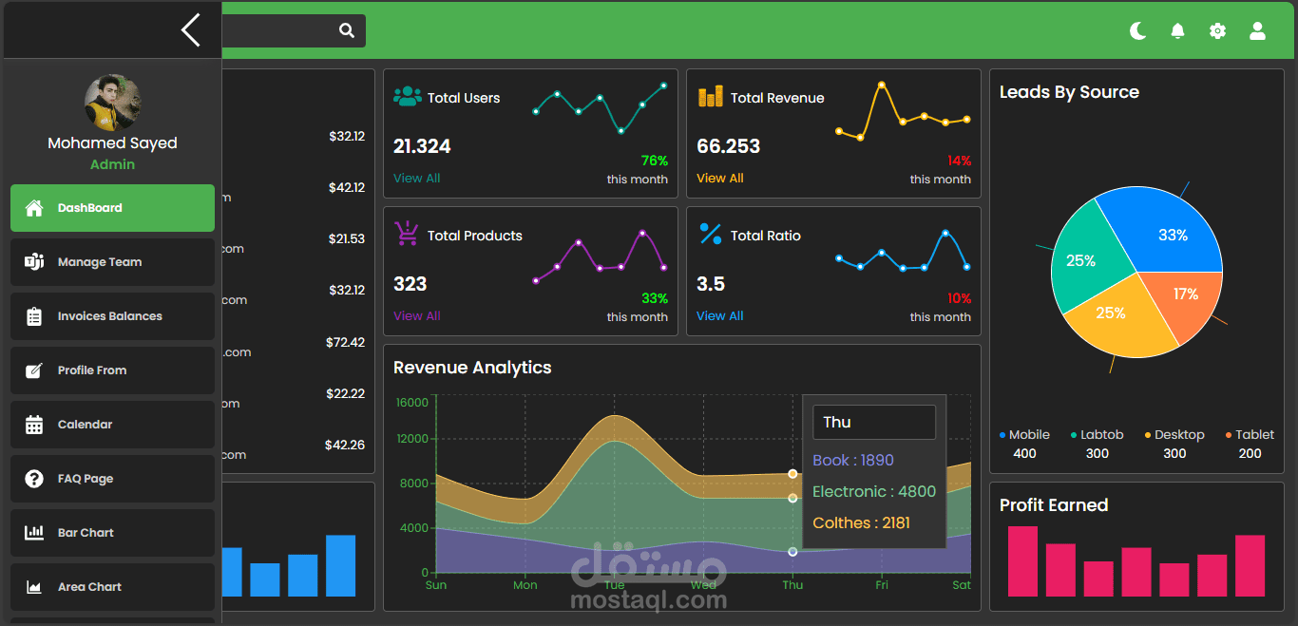Toggle the Tablet legend entry
1298x626 pixels.
[1250, 435]
